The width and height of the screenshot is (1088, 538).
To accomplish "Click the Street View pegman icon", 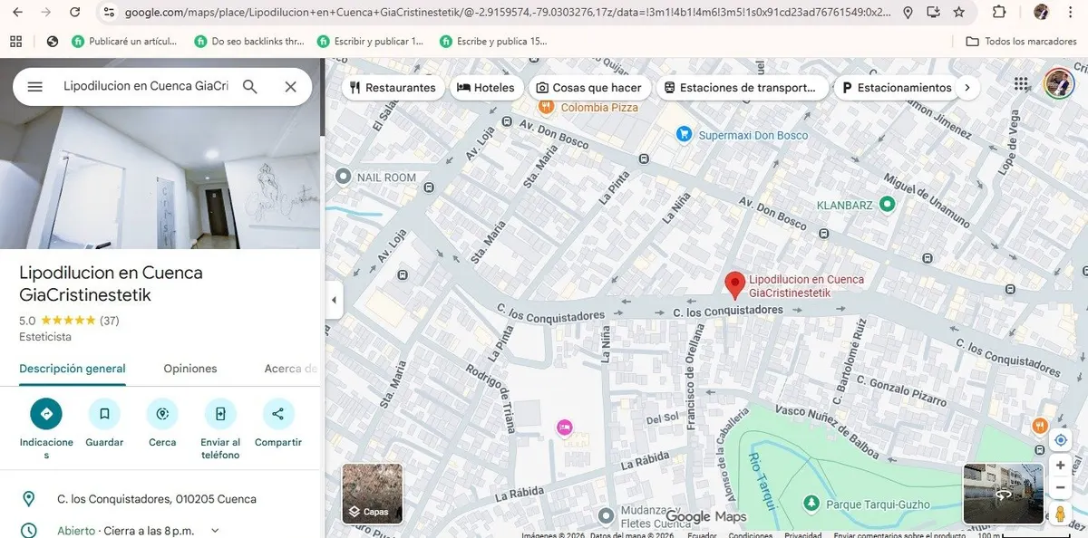I will click(x=1060, y=514).
